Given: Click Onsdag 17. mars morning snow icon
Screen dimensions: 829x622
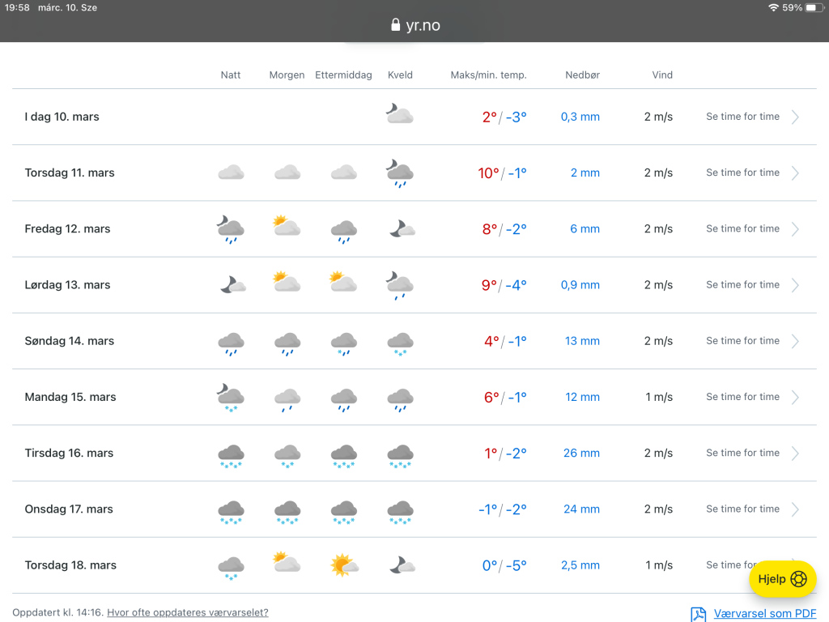Looking at the screenshot, I should coord(287,511).
